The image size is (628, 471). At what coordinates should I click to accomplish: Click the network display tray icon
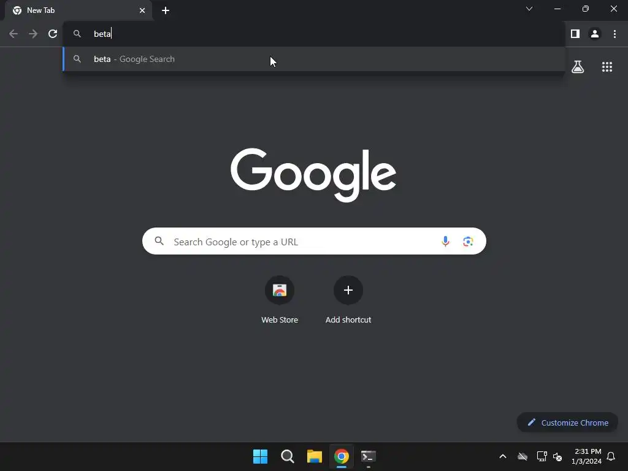(542, 456)
